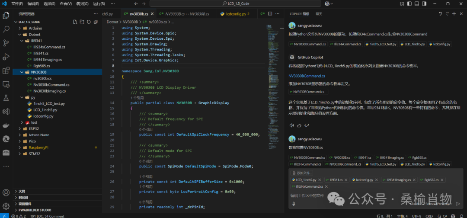Screen dimensions: 467x218
Task: Start voice input with microphone icon
Action: click(x=294, y=204)
